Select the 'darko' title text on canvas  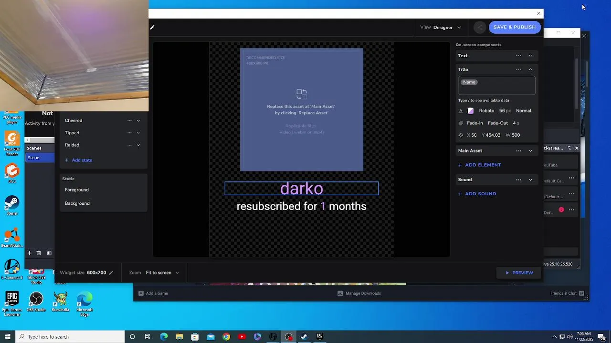coord(302,189)
